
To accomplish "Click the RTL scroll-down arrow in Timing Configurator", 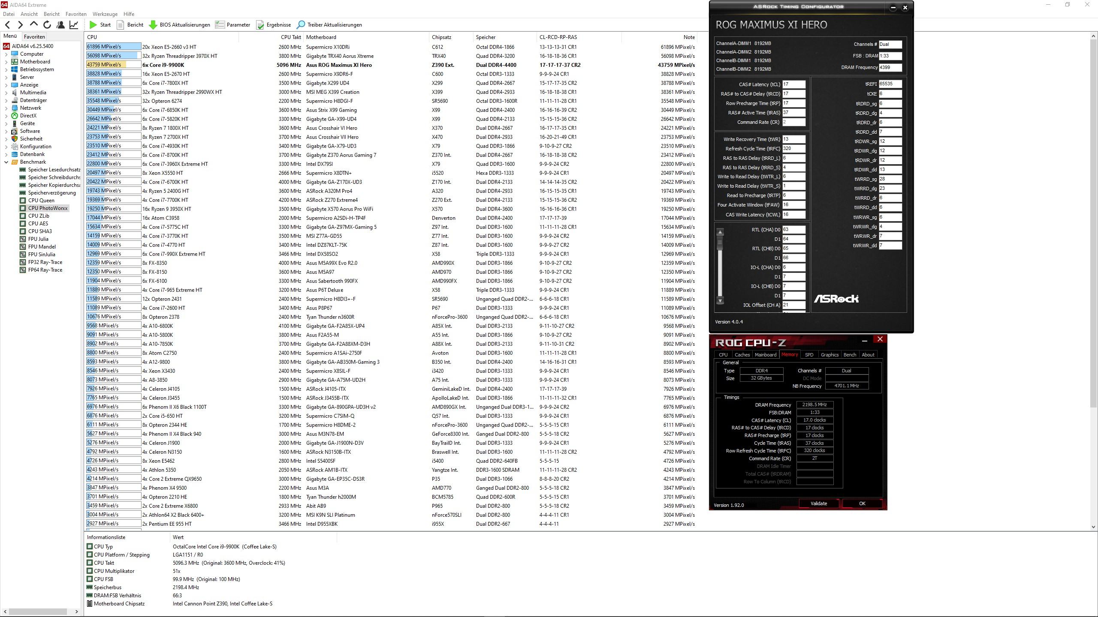I will tap(720, 301).
